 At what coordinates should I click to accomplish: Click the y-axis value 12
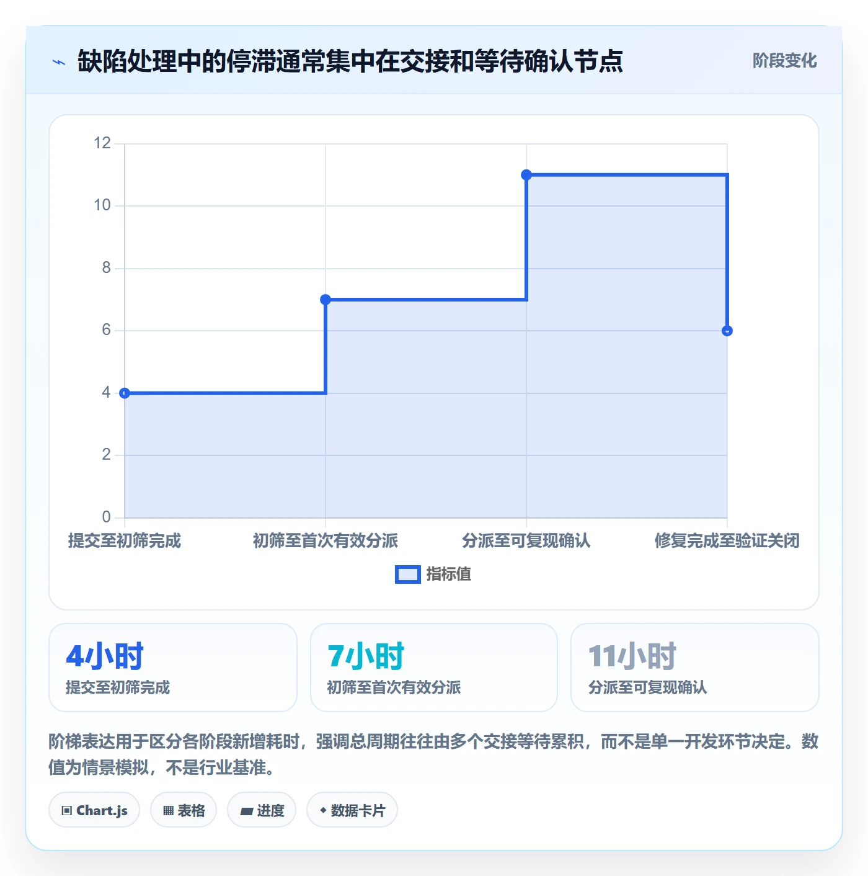coord(102,143)
